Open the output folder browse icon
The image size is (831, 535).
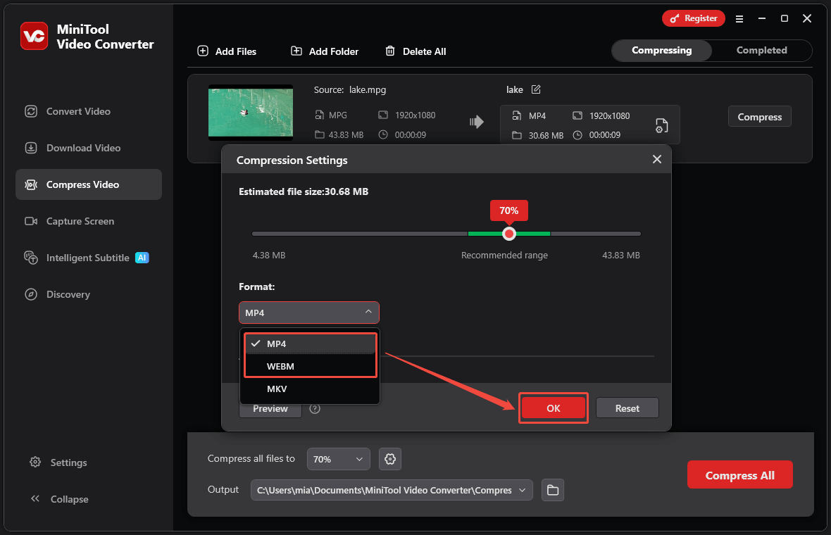pos(553,490)
